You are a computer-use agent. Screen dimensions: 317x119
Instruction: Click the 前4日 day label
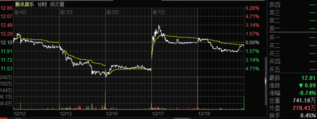(x=20, y=12)
